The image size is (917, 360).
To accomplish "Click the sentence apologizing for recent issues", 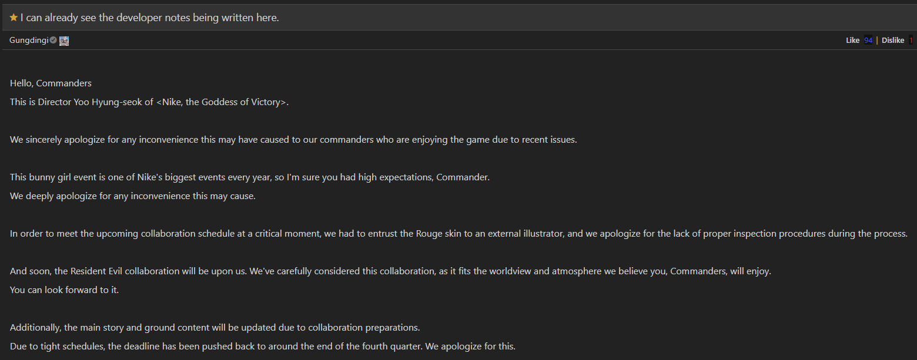I will click(293, 139).
